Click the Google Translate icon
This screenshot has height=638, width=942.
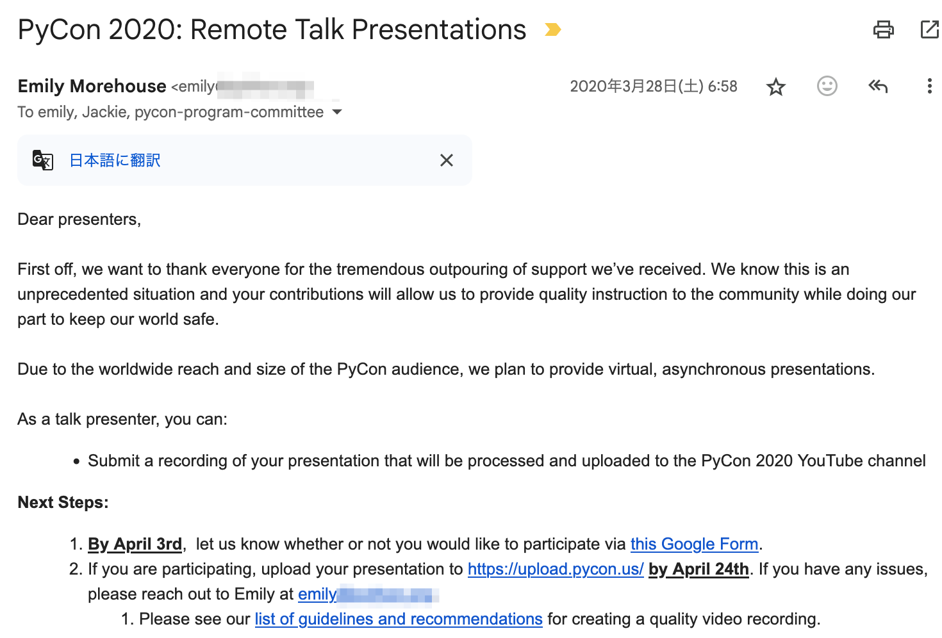pyautogui.click(x=43, y=160)
